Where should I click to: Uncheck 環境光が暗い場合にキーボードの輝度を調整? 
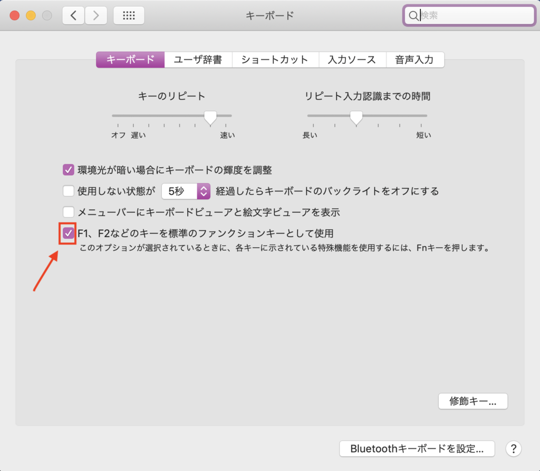(68, 169)
